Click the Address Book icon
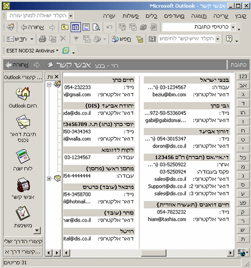This screenshot has width=251, height=268. click(152, 39)
